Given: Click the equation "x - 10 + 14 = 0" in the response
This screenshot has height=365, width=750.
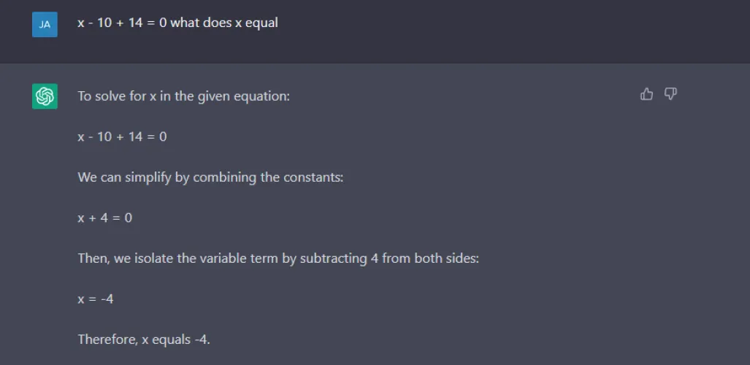Looking at the screenshot, I should pos(122,137).
